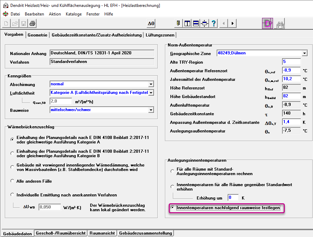Screen dimensions: 313x237
Task: Open the Aktion menu
Action: [55, 14]
